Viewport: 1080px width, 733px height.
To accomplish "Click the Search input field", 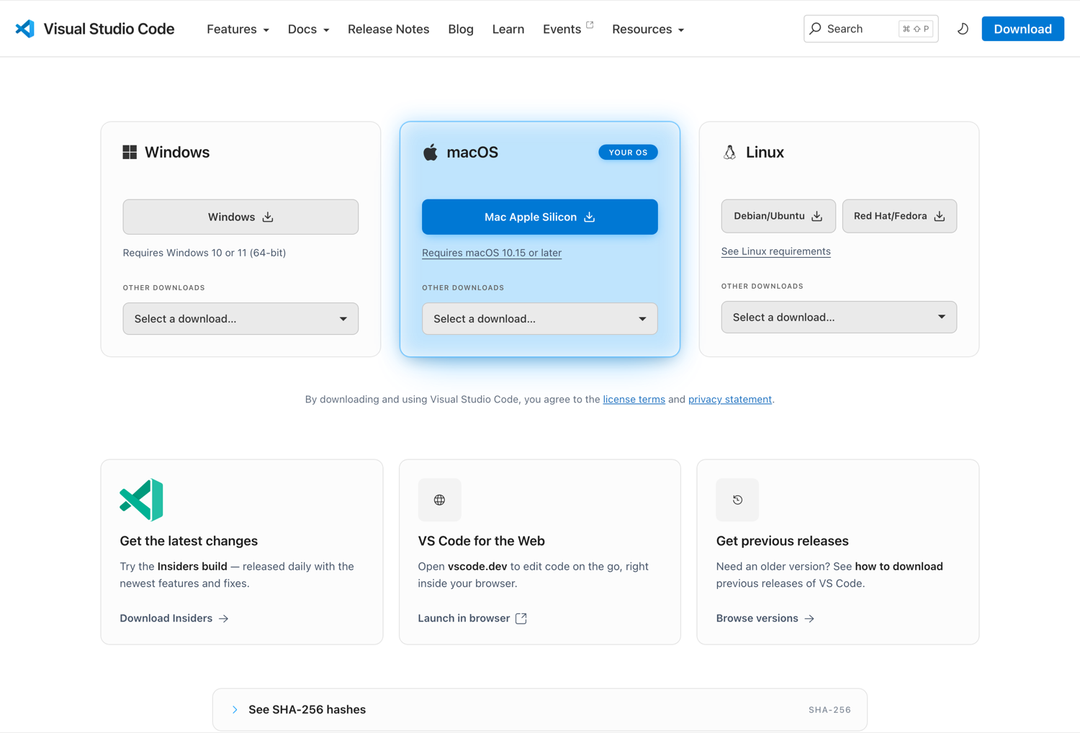I will pyautogui.click(x=870, y=29).
